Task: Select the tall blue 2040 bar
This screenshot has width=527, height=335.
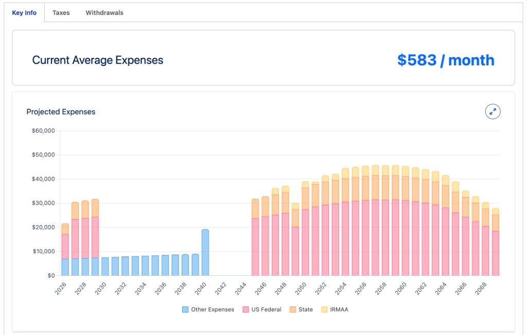Action: coord(205,252)
